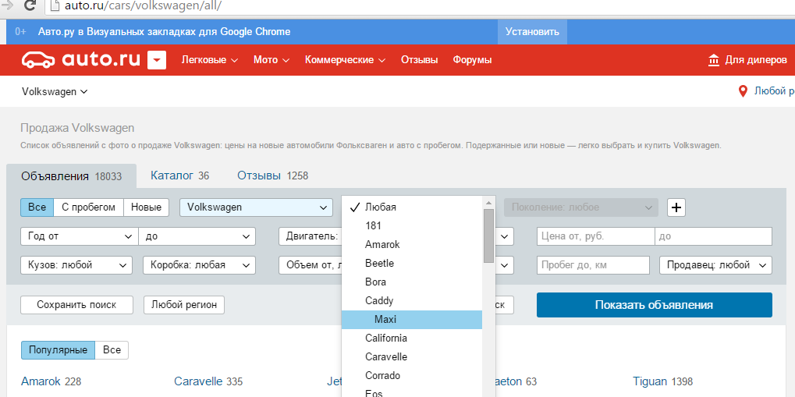Click 'Сохранить поиск' button
The image size is (795, 397).
(x=76, y=305)
